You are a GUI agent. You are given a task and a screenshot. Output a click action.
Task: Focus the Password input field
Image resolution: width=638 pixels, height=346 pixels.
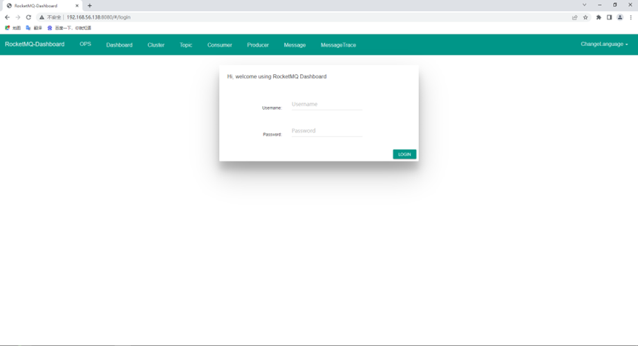[x=327, y=130]
